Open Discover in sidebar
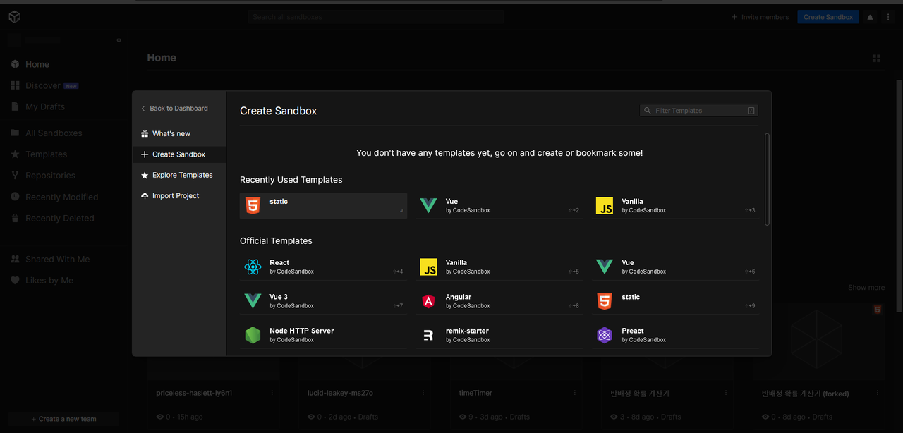Screen dimensions: 903x433 point(44,85)
